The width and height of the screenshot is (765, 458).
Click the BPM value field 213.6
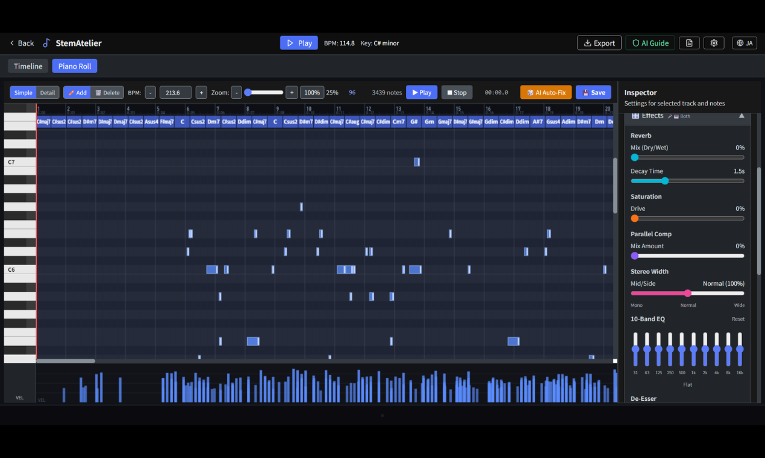[175, 93]
